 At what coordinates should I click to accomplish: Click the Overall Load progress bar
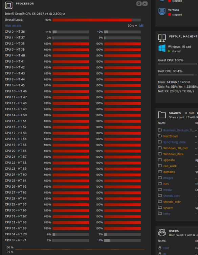(96, 20)
